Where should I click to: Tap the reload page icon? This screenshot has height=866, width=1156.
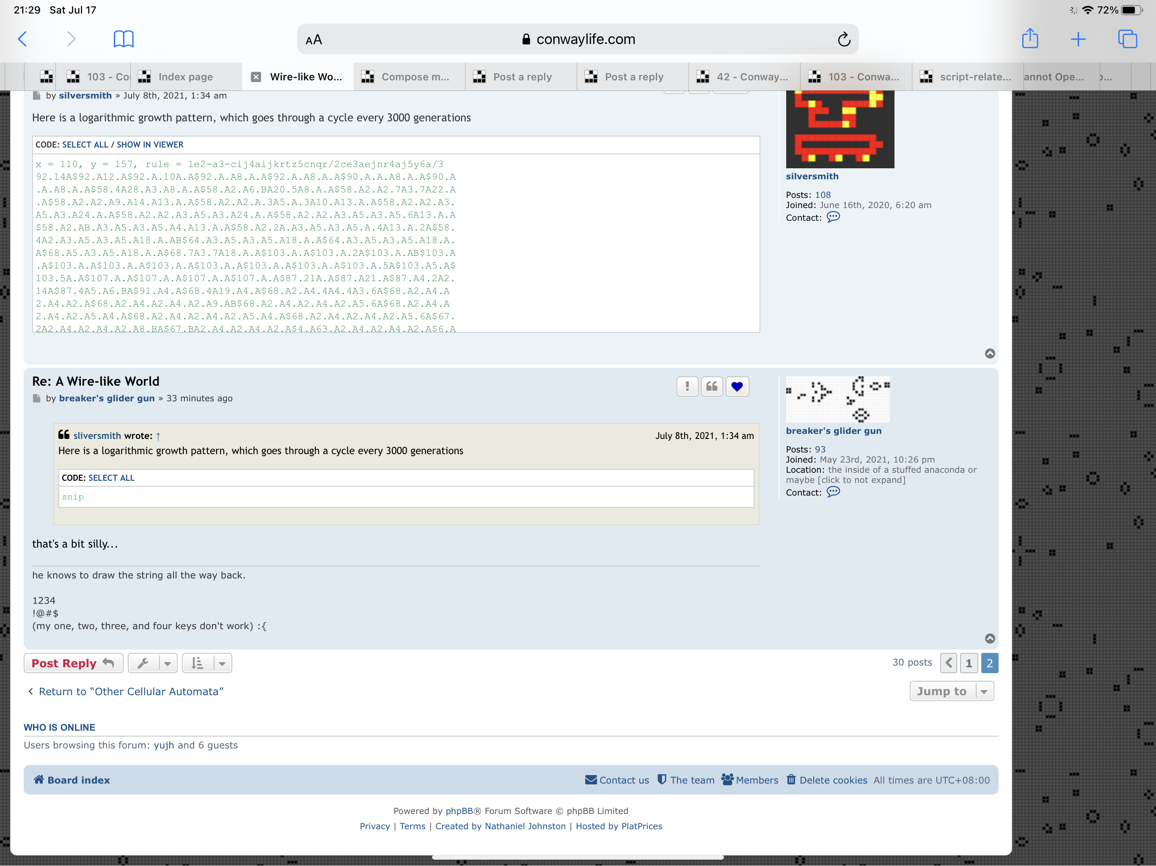pyautogui.click(x=843, y=39)
